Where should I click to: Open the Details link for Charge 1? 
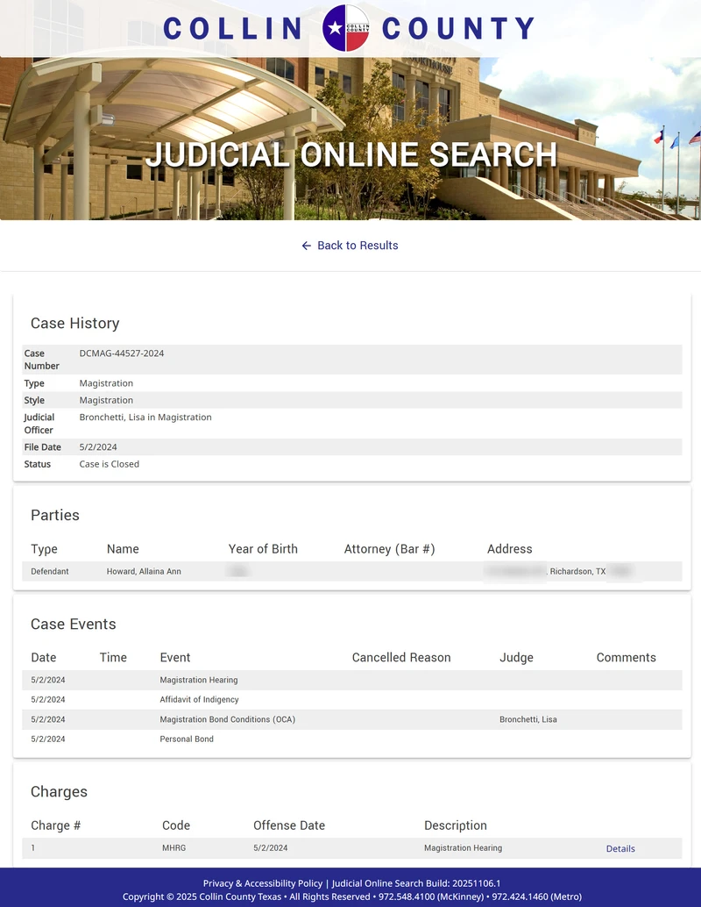point(620,848)
